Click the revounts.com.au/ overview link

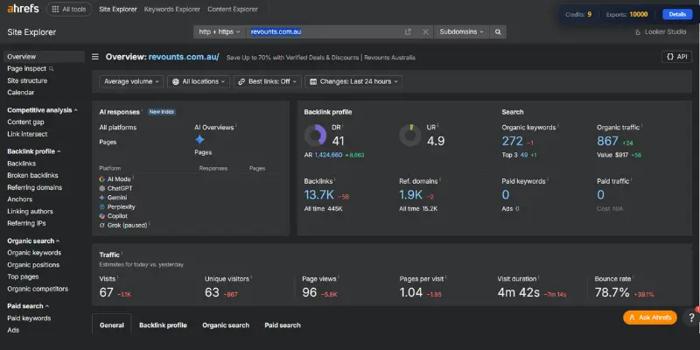184,57
